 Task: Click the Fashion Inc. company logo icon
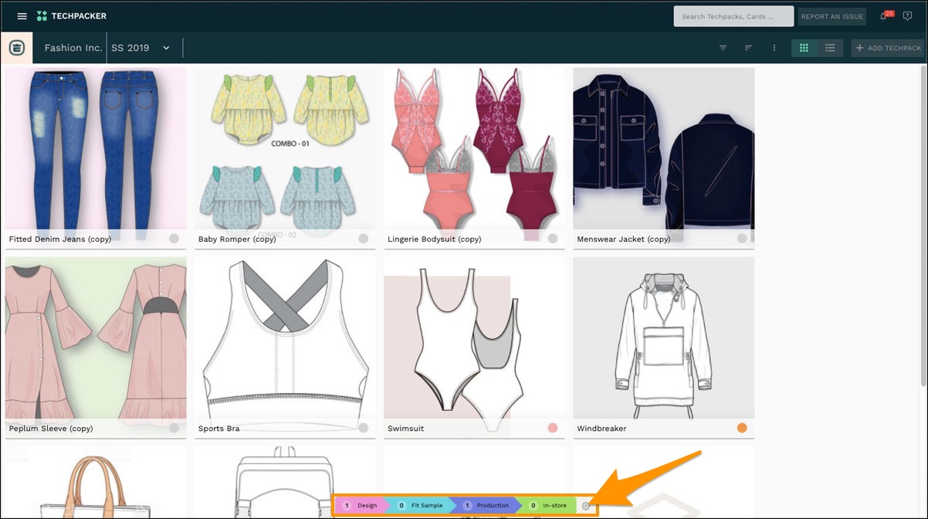click(16, 48)
